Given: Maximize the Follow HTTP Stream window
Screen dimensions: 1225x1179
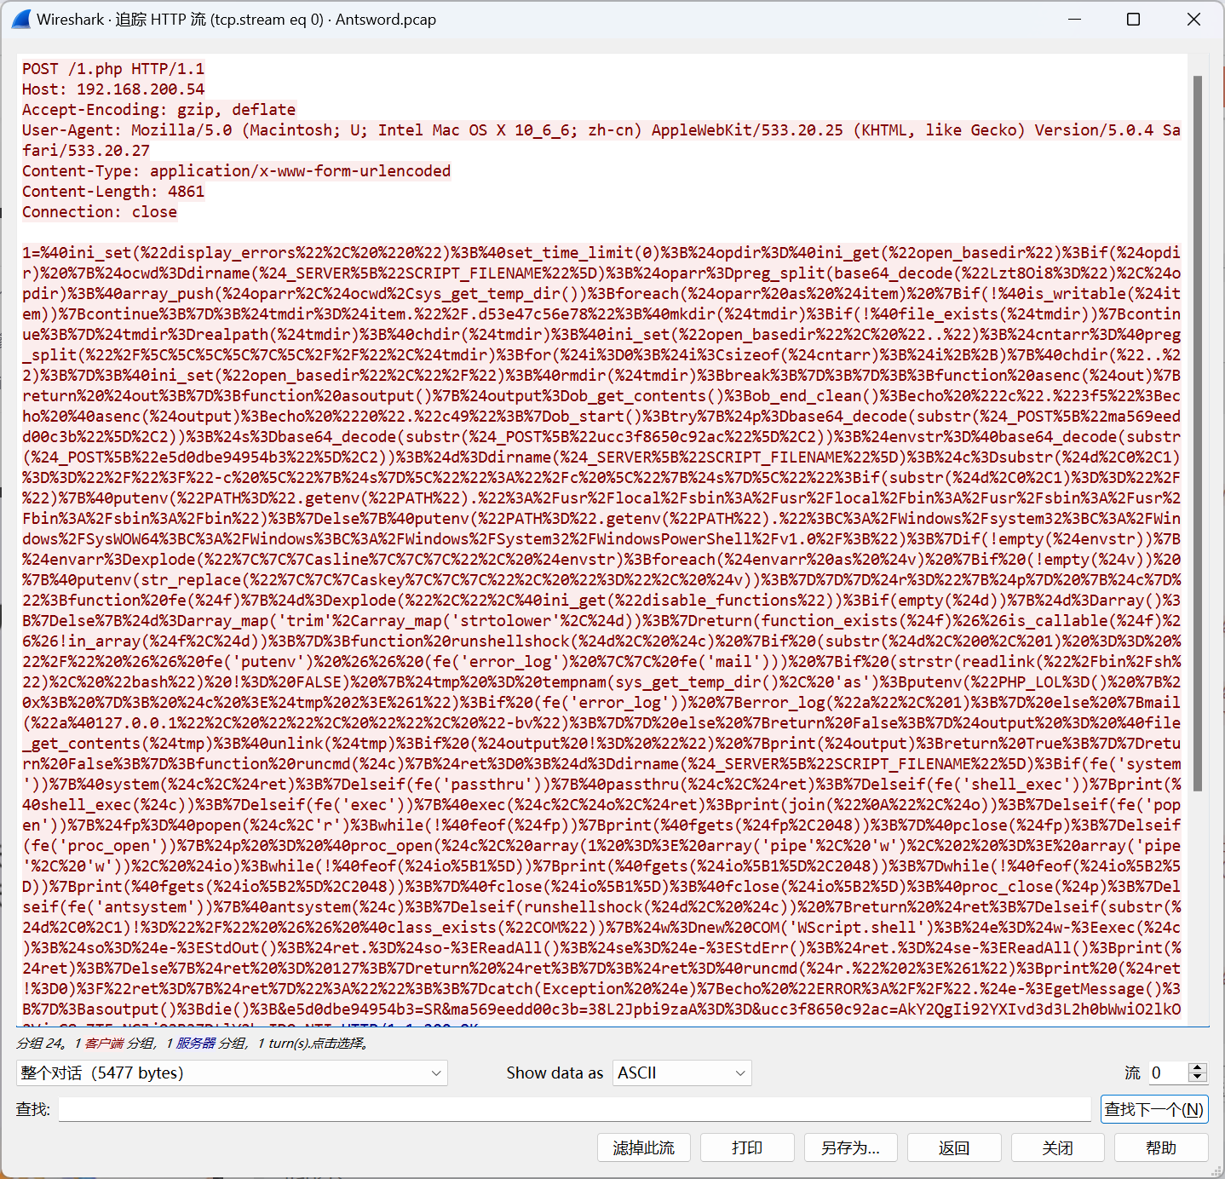Looking at the screenshot, I should 1133,19.
